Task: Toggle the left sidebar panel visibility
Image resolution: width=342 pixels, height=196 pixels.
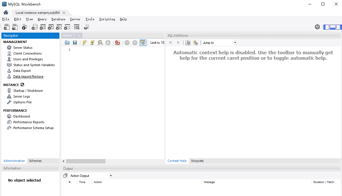Action: click(x=326, y=27)
